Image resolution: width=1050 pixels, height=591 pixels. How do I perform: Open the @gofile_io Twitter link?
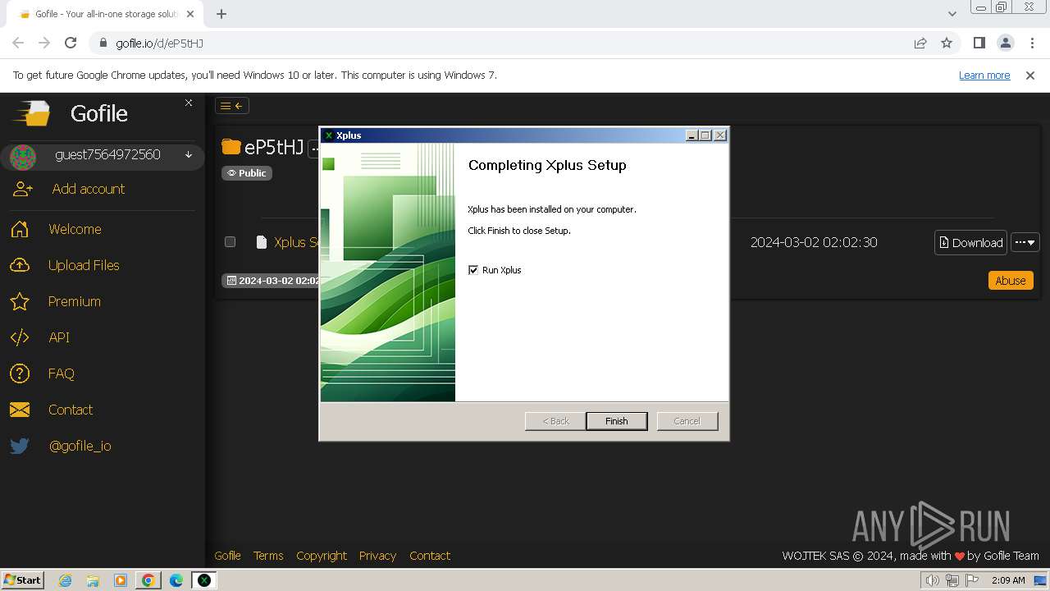point(80,446)
